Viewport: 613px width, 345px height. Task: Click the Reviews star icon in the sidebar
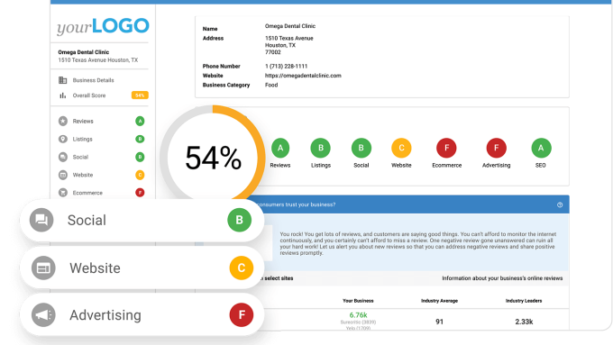[x=63, y=121]
